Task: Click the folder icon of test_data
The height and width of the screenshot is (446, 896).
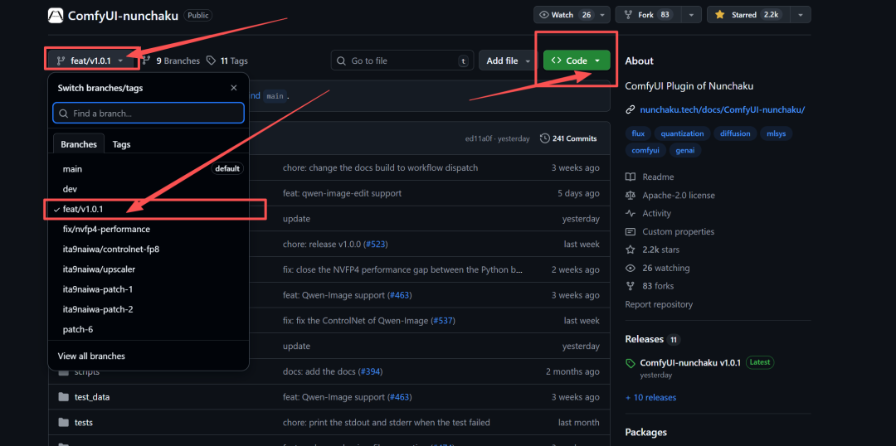Action: pos(63,397)
